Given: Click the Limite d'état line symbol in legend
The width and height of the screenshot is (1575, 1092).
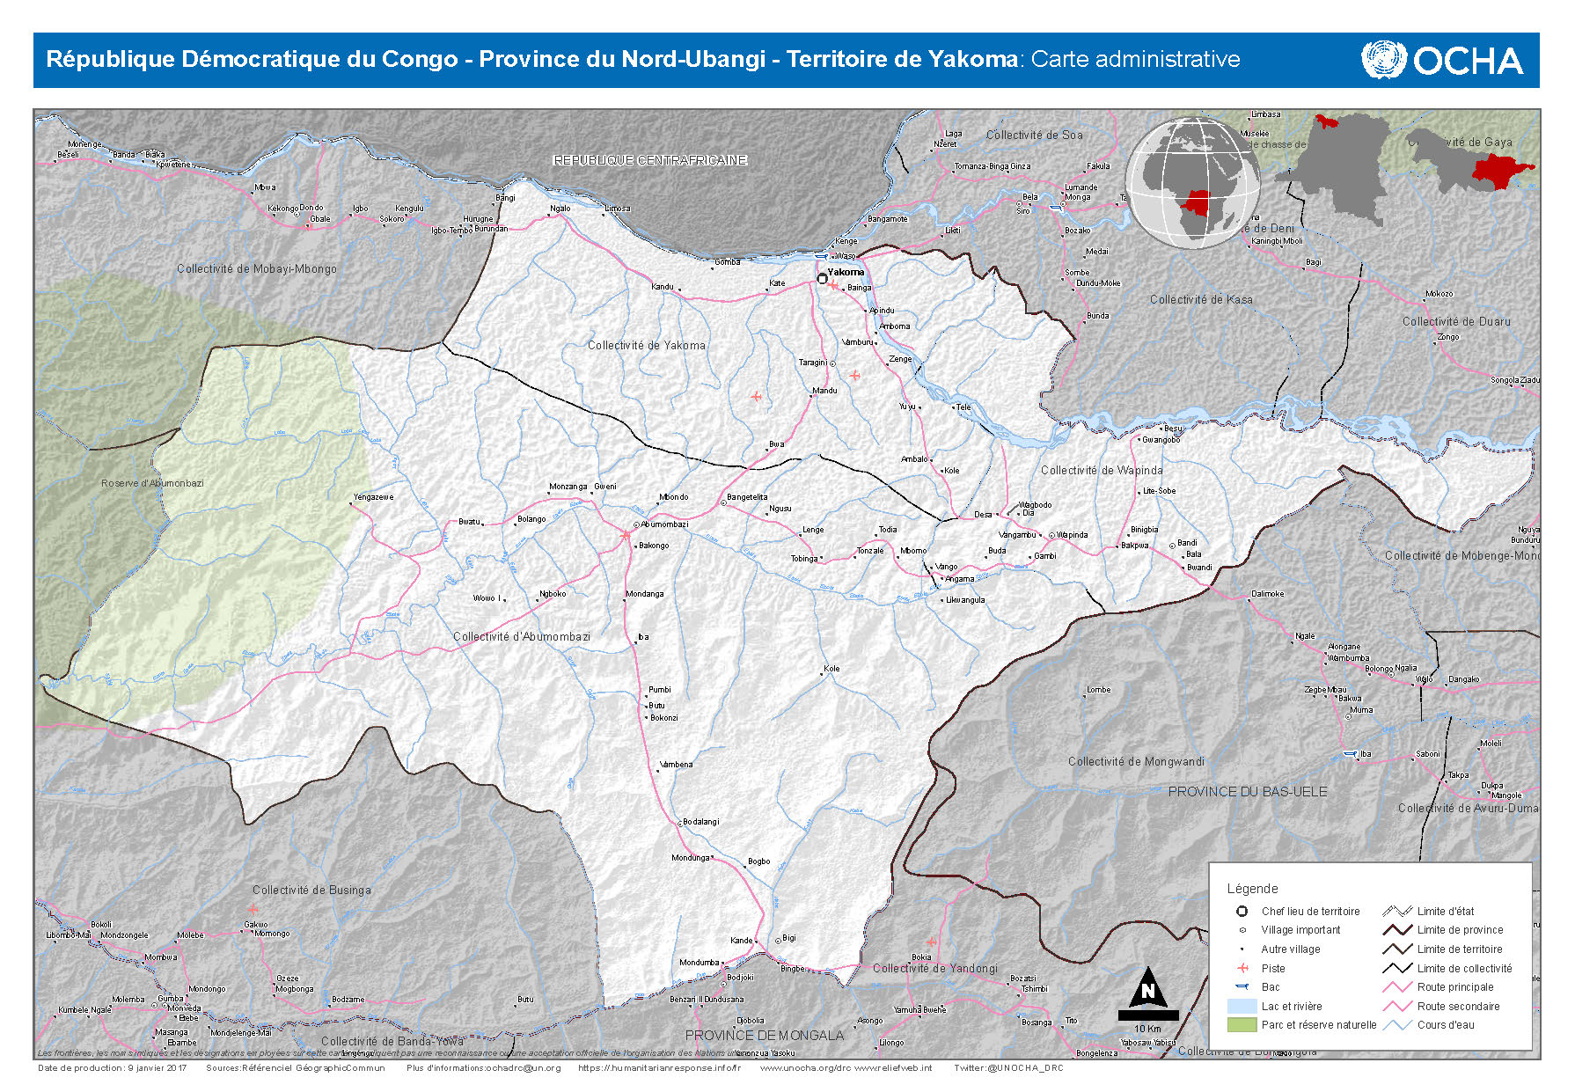Looking at the screenshot, I should 1396,912.
